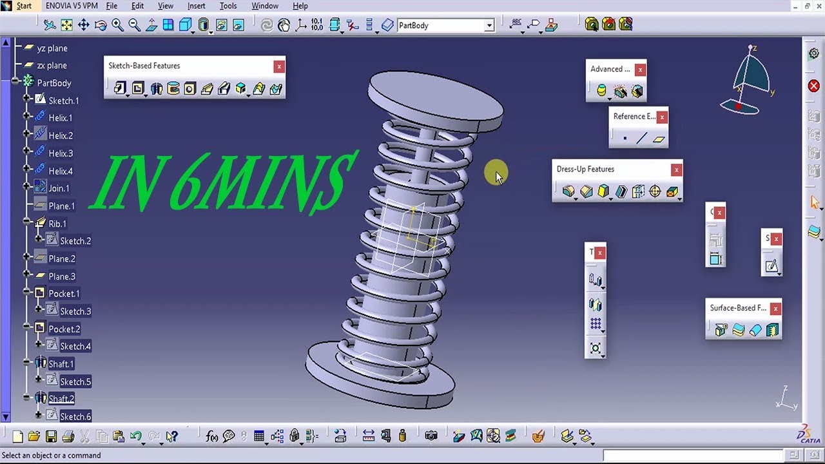This screenshot has height=464, width=825.
Task: Expand the Shaft.1 tree node
Action: 26,363
